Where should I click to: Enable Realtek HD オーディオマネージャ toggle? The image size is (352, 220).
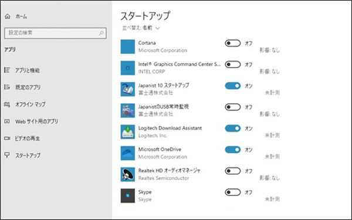(233, 171)
